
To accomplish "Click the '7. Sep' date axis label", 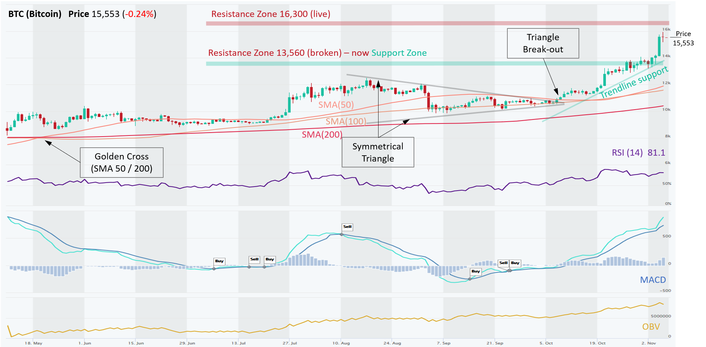I will pos(443,343).
